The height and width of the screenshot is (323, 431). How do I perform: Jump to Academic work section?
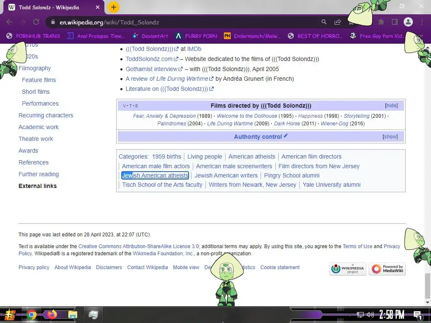coord(38,127)
